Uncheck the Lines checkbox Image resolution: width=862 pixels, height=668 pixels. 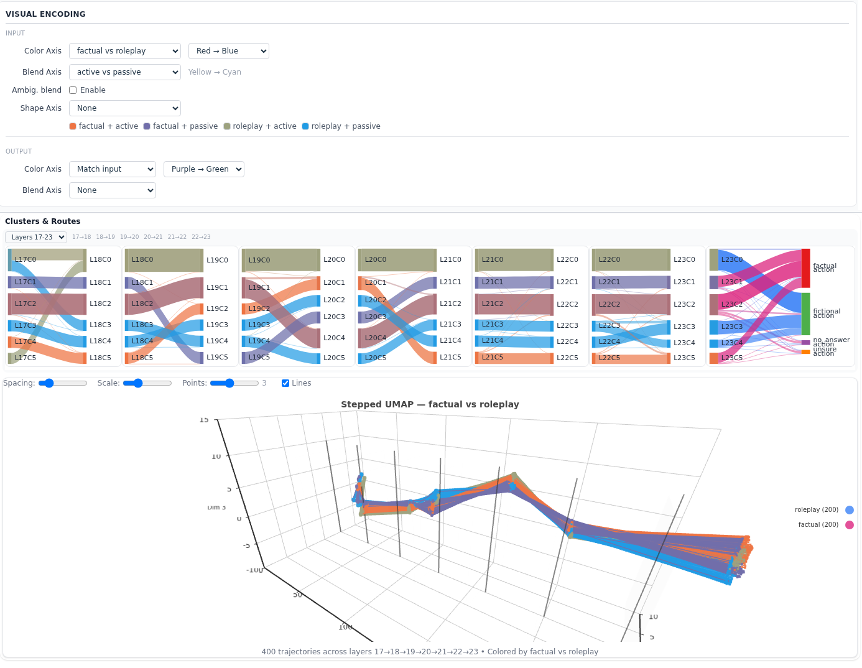[x=285, y=383]
